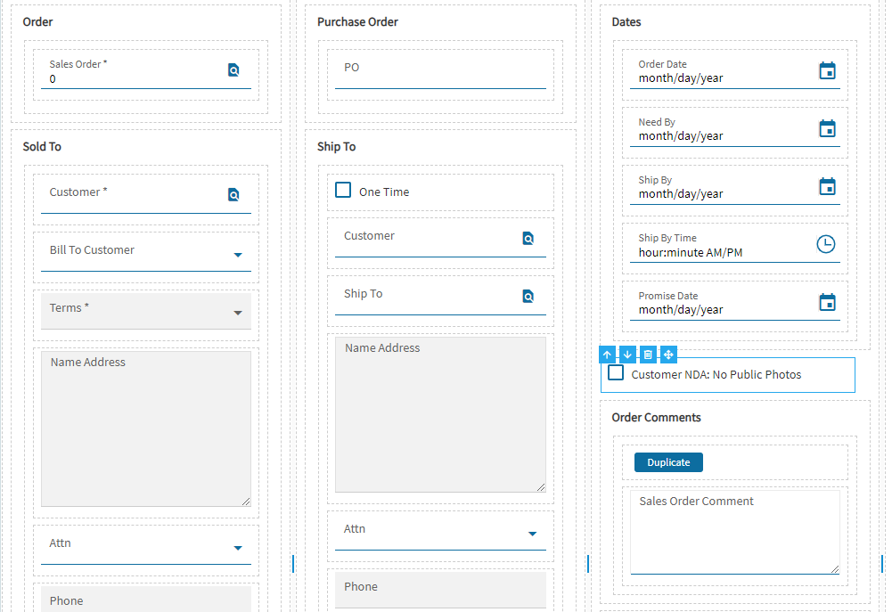Select the Sold To section heading
The image size is (892, 612).
click(x=42, y=146)
